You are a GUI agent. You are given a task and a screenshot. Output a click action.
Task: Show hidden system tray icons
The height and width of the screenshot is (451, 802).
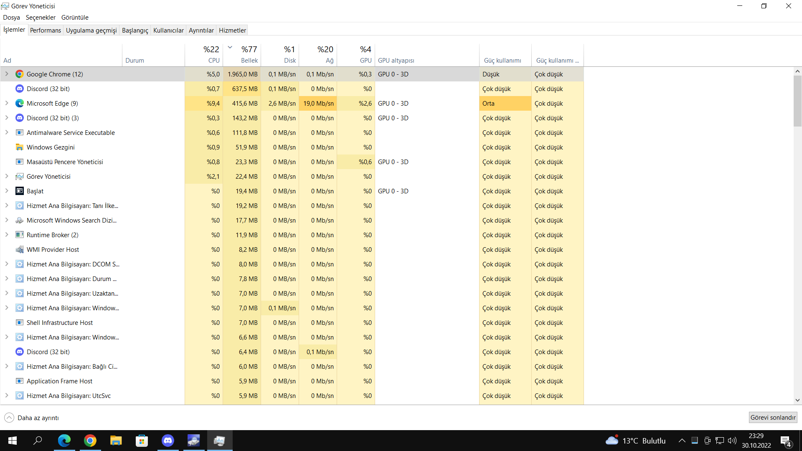(x=682, y=441)
